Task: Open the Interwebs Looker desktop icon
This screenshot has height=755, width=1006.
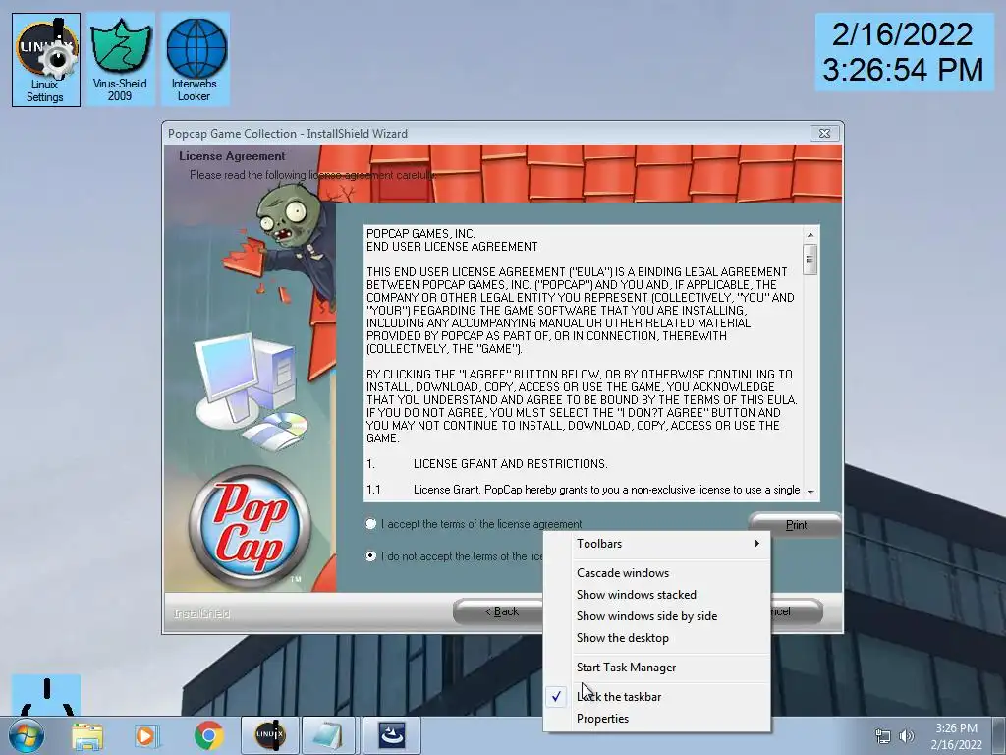Action: tap(196, 60)
